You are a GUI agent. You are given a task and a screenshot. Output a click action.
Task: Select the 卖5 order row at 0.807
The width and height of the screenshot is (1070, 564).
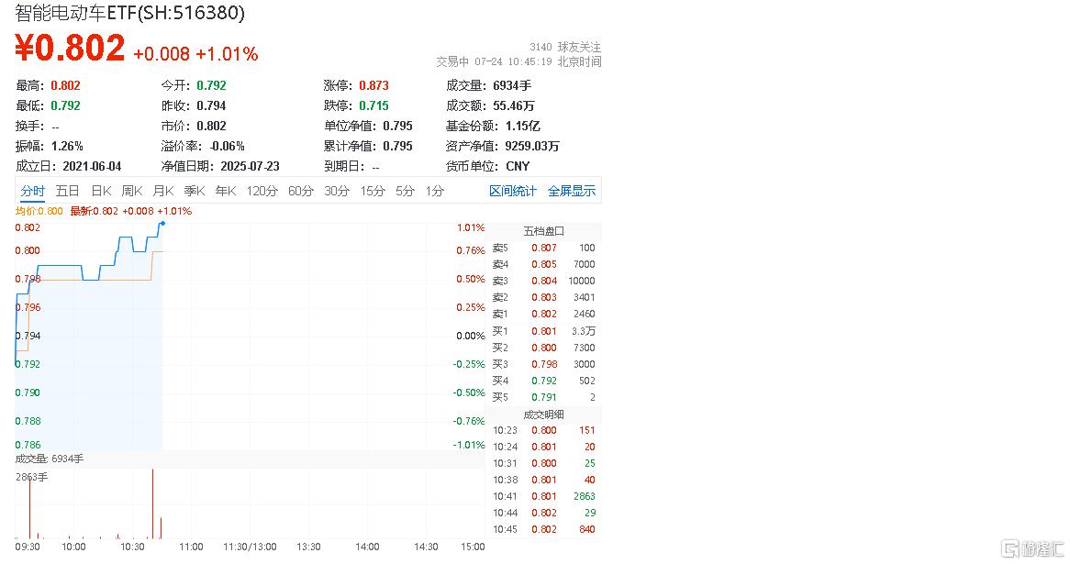544,248
